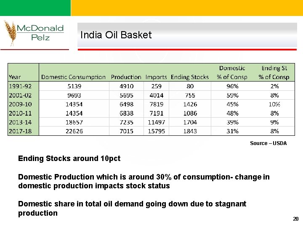Click ending stocks value '1086'
Screen dimensions: 303x227
point(190,113)
